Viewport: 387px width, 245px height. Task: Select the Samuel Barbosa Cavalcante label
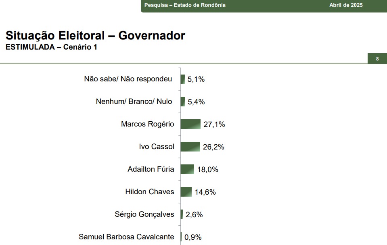126,237
